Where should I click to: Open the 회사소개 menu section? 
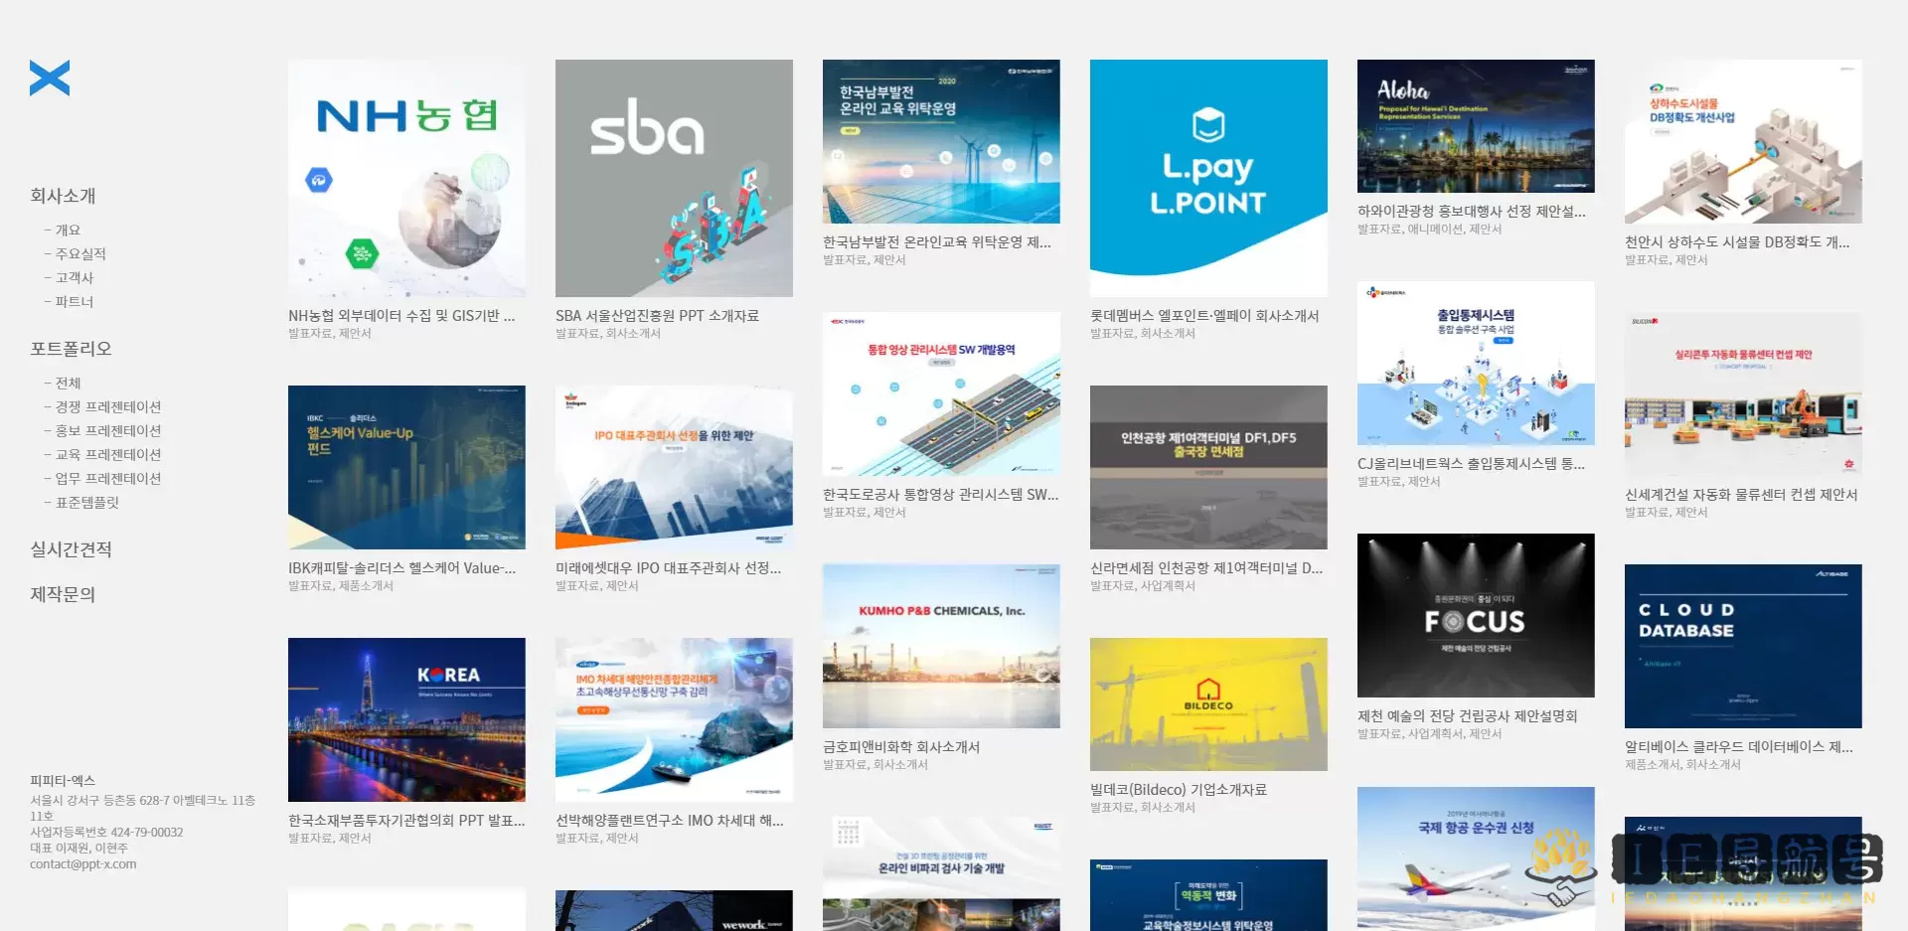pos(63,196)
